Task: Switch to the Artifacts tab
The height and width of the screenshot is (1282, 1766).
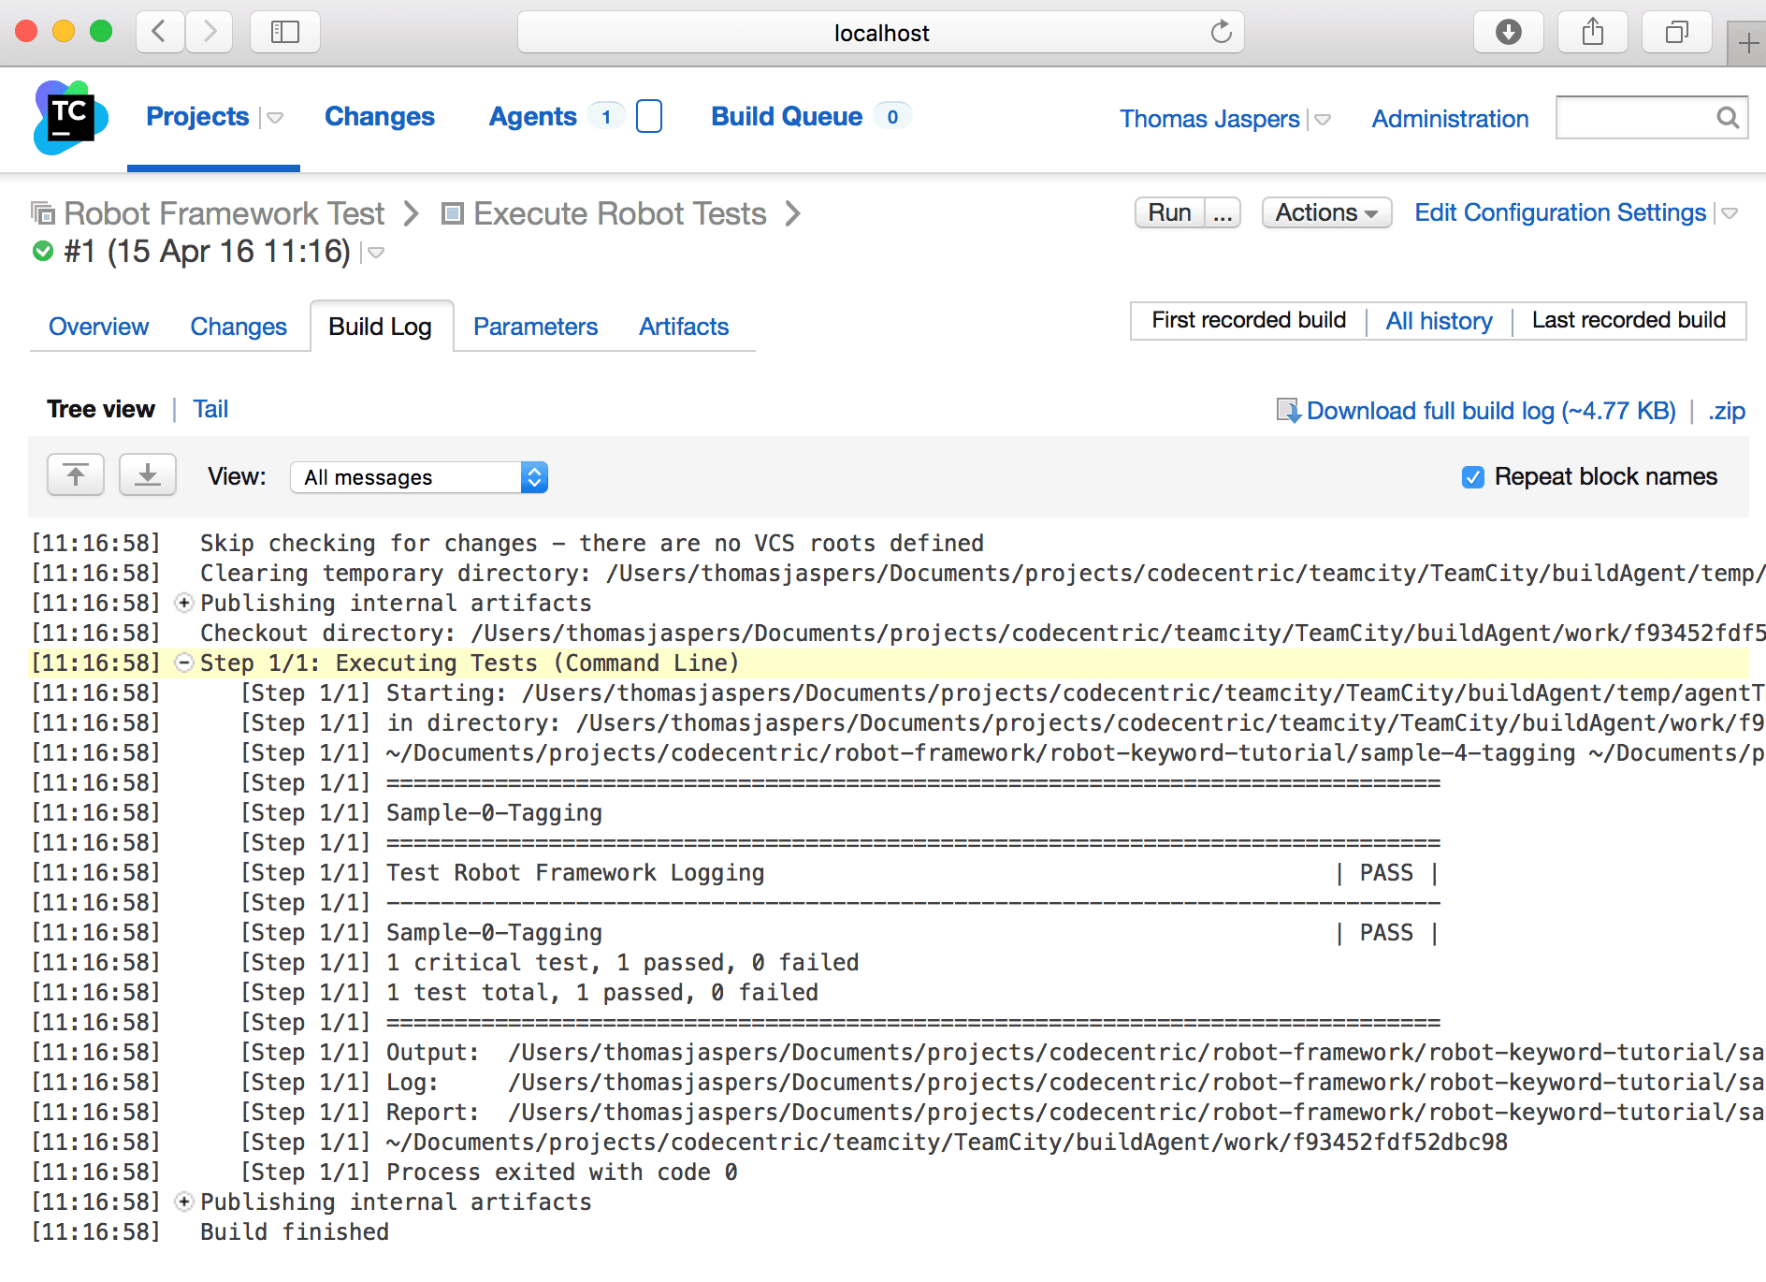Action: pos(683,327)
